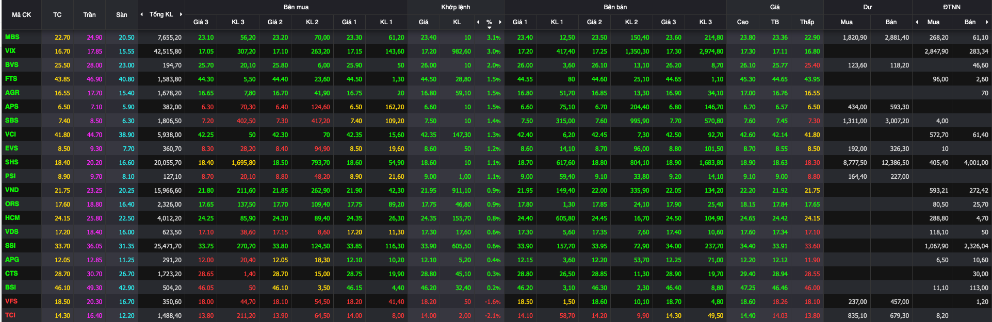Viewport: 992px width, 322px height.
Task: Open the SBS stock symbol
Action: click(x=11, y=121)
